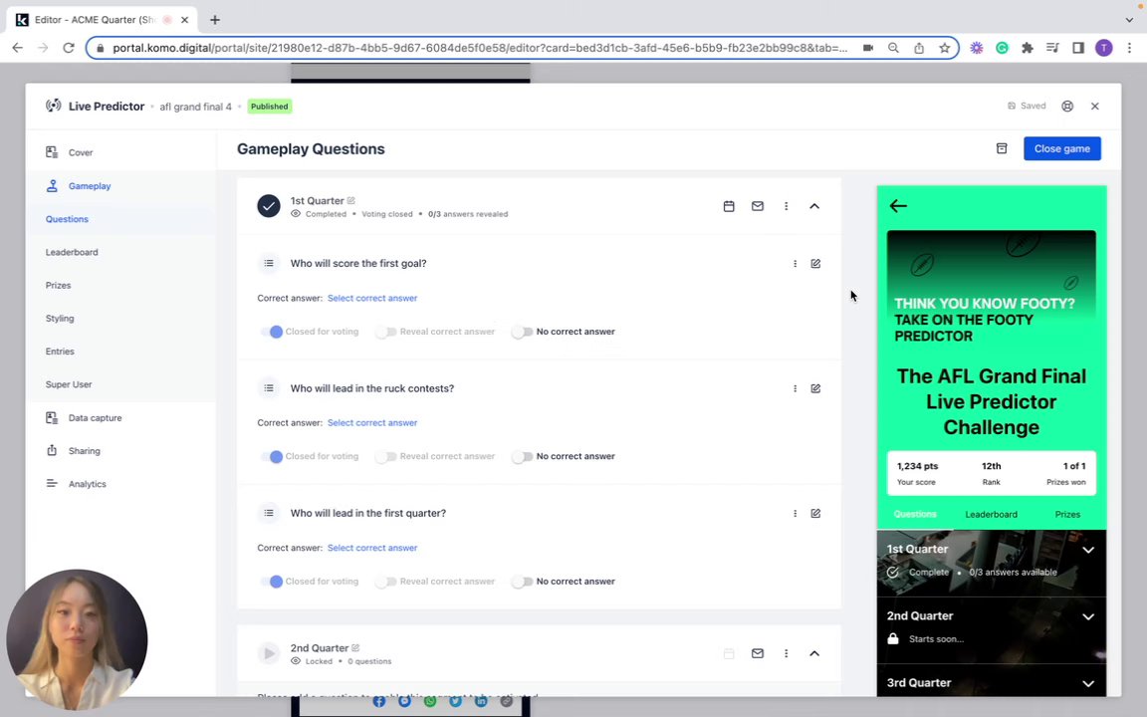Open a new browser tab
Screen dimensions: 1147x717
pyautogui.click(x=214, y=20)
